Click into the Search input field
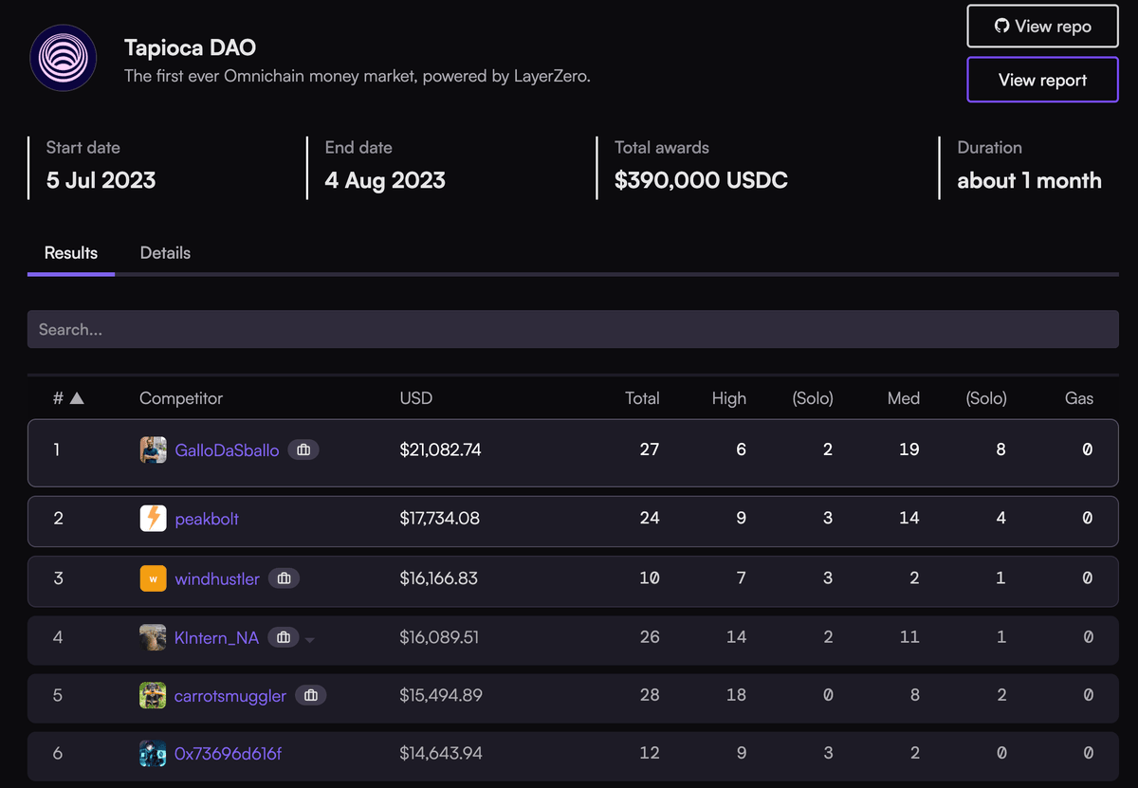1138x788 pixels. pyautogui.click(x=573, y=329)
